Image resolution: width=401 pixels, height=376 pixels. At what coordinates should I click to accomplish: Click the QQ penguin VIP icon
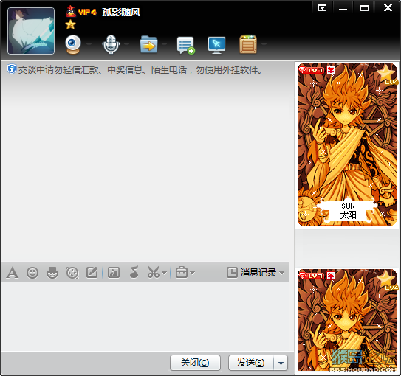71,12
